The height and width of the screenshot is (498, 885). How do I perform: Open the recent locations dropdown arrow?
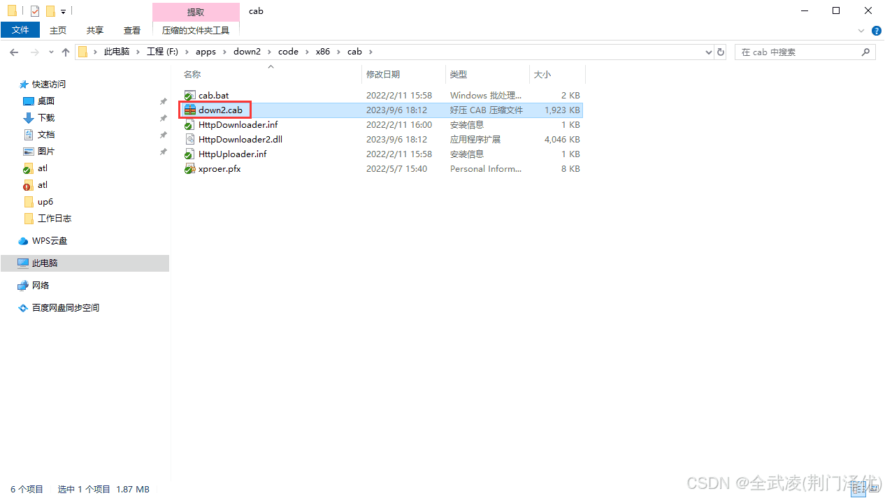pyautogui.click(x=51, y=52)
